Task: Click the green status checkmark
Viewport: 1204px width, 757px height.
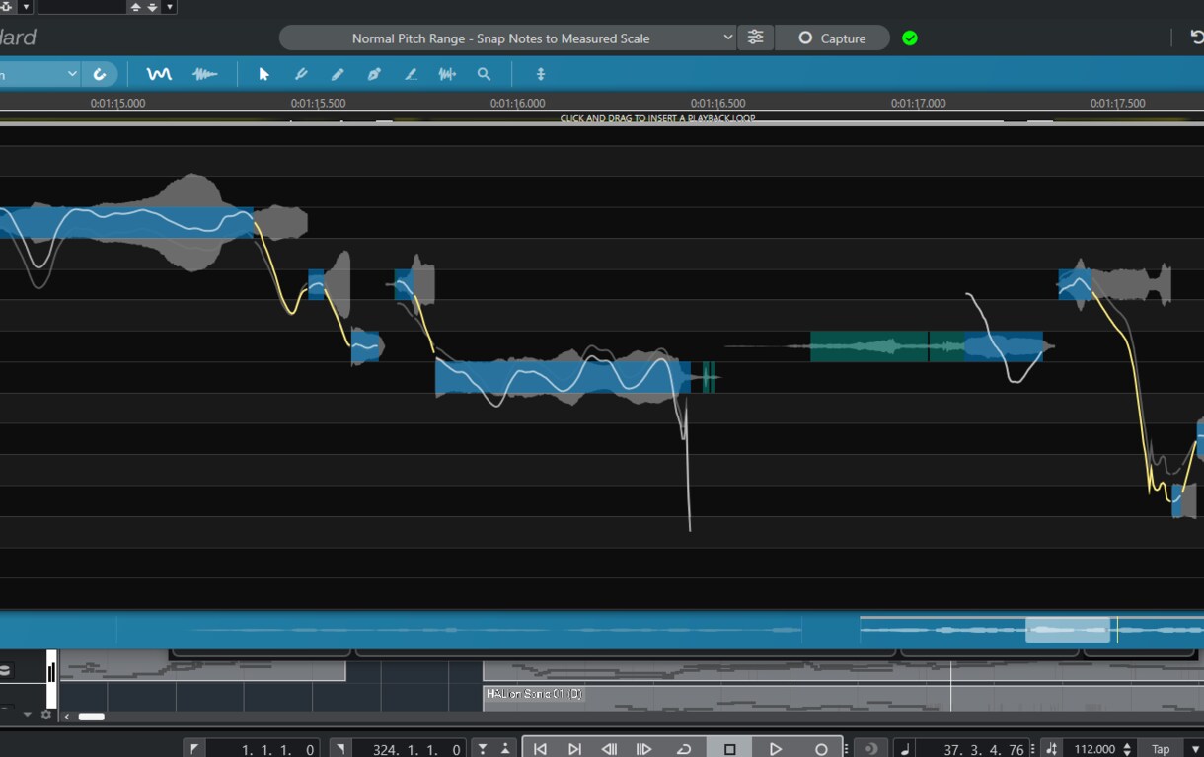Action: pos(910,38)
